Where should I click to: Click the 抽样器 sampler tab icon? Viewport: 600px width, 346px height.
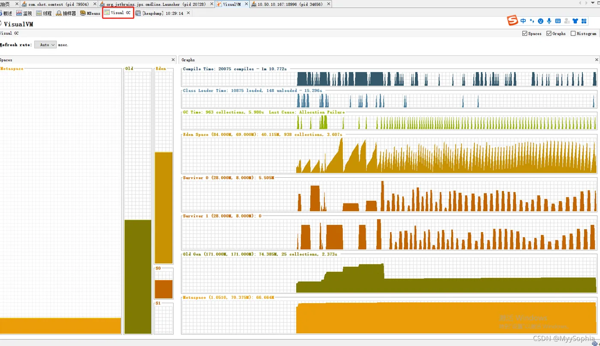click(59, 13)
